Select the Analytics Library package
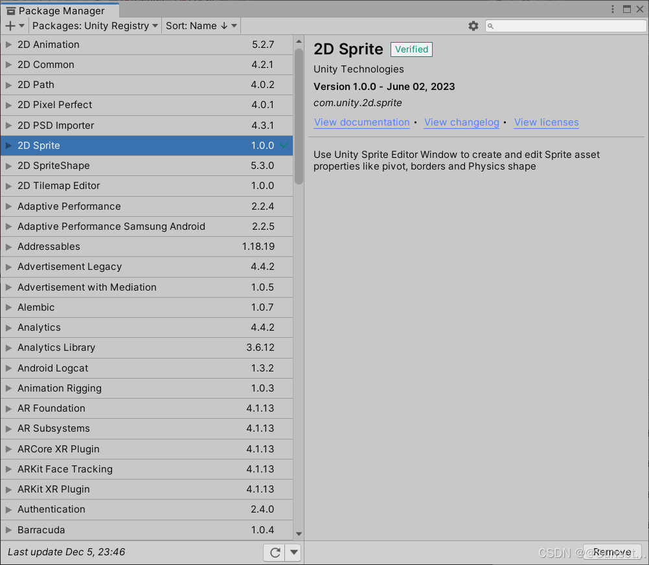Image resolution: width=649 pixels, height=565 pixels. click(x=146, y=348)
